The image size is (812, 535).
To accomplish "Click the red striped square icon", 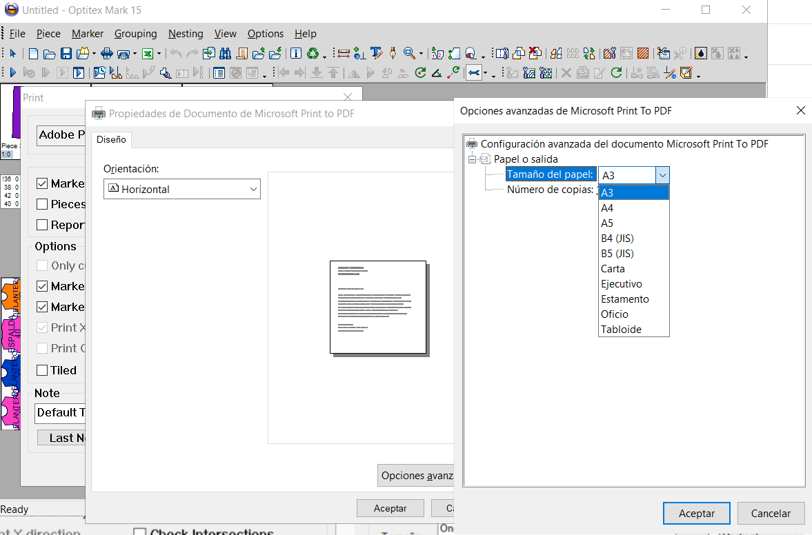I will (x=643, y=53).
